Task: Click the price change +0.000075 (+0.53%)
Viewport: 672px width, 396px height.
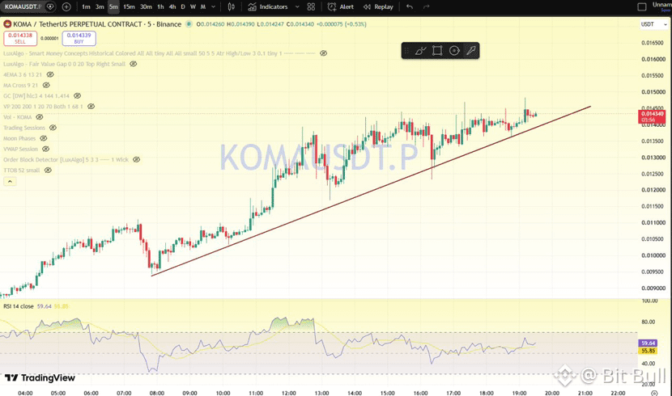Action: pos(341,24)
